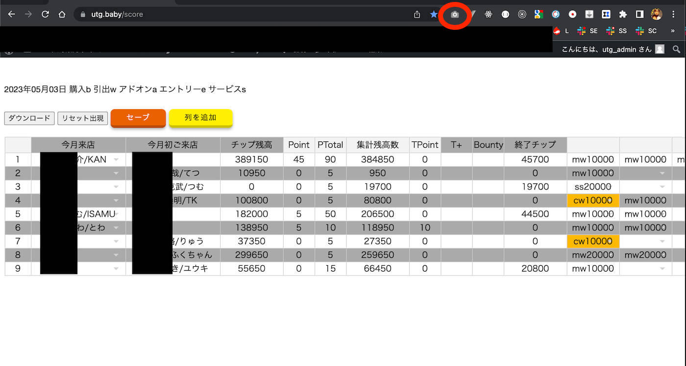Click the orange セーブ button
This screenshot has height=366, width=686.
pos(138,118)
